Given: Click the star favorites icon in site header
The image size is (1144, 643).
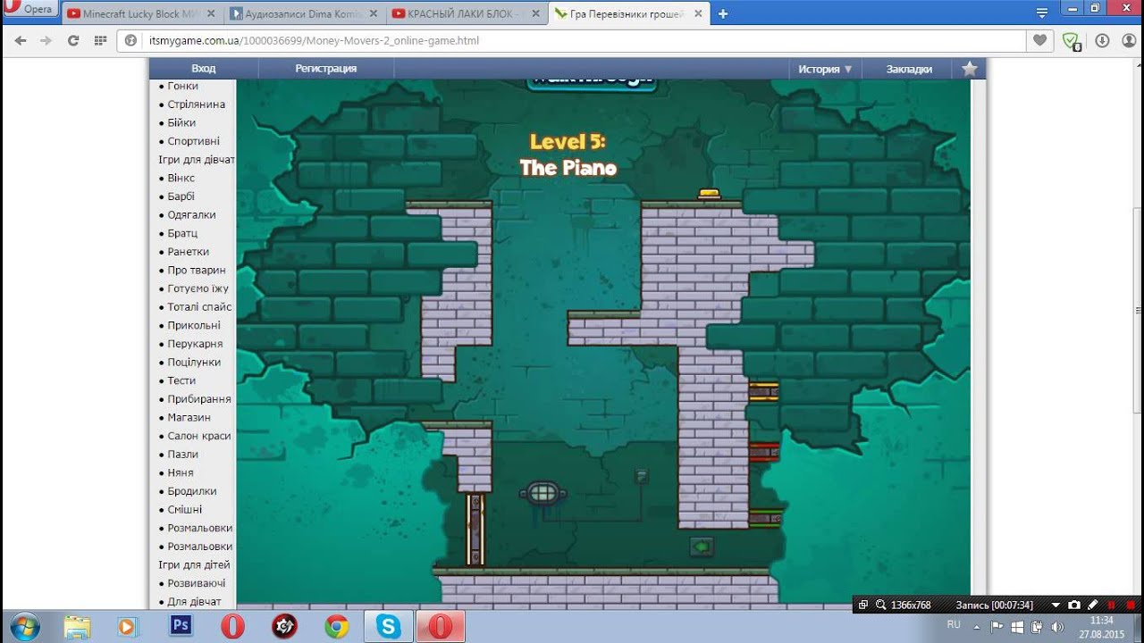Looking at the screenshot, I should (x=970, y=69).
